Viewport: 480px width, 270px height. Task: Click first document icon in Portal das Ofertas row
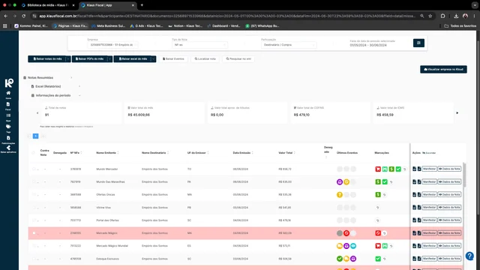pos(414,220)
